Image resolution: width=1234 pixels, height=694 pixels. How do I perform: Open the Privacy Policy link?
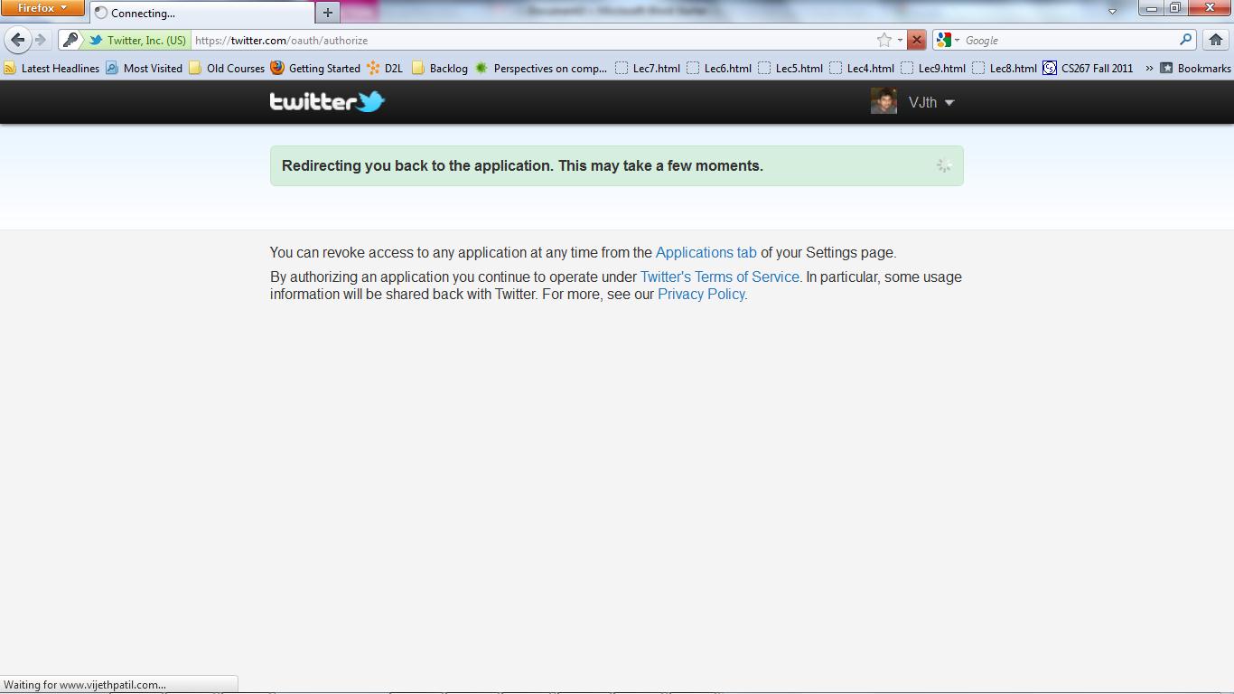(x=701, y=294)
